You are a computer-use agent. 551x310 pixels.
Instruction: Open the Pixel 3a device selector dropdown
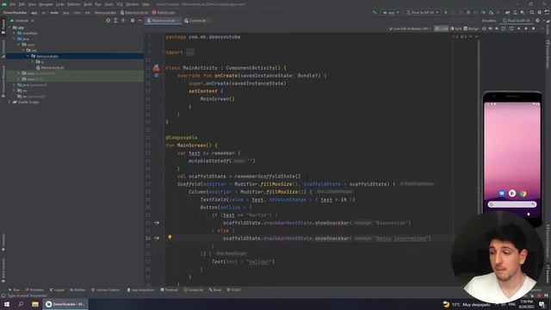[423, 12]
